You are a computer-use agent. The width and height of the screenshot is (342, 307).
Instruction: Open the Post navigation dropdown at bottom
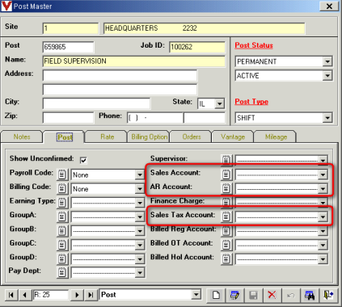[x=196, y=295]
